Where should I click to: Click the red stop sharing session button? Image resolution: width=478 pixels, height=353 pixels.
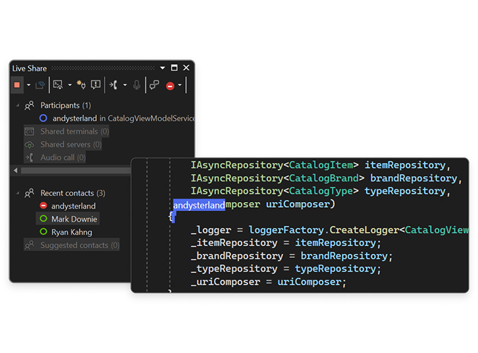[x=18, y=85]
